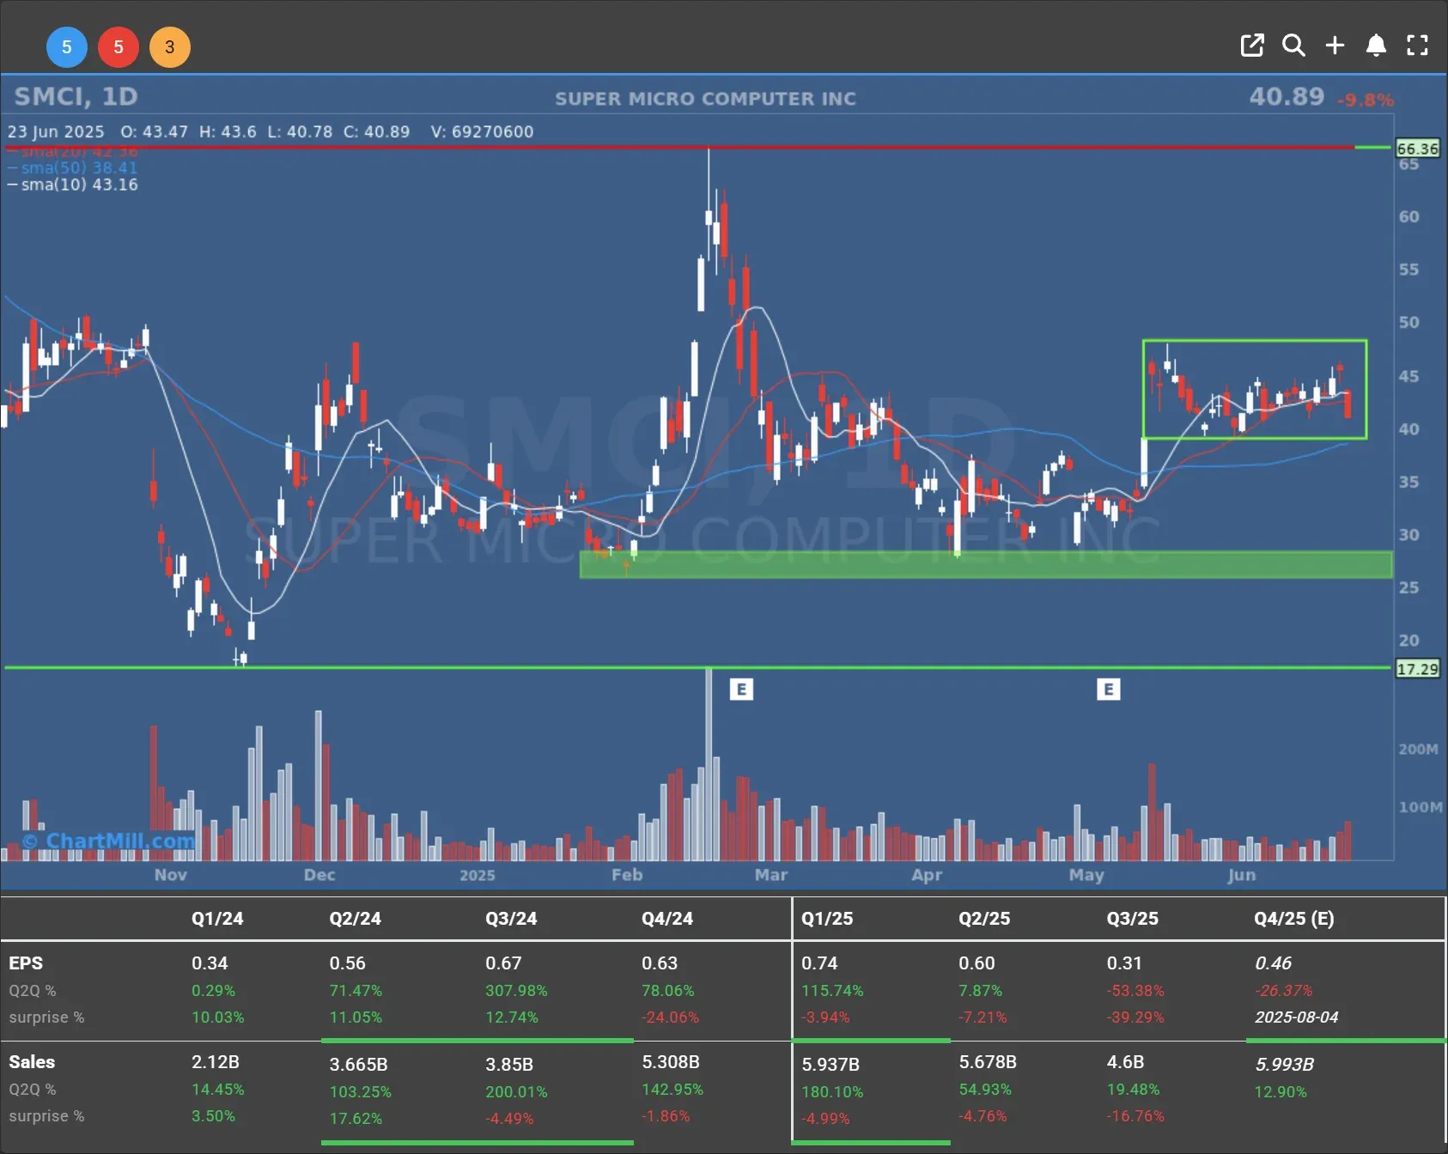Click the orange circle badge showing 3

(170, 47)
